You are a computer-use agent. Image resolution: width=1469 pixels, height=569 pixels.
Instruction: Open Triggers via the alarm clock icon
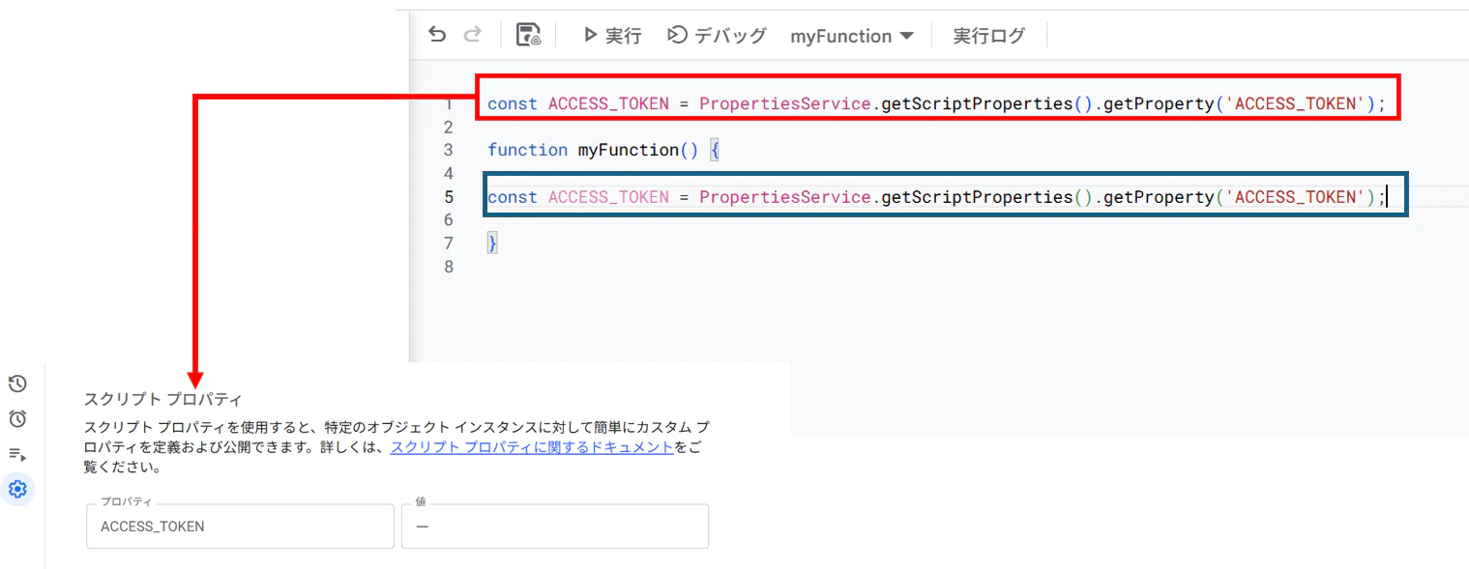[x=17, y=418]
